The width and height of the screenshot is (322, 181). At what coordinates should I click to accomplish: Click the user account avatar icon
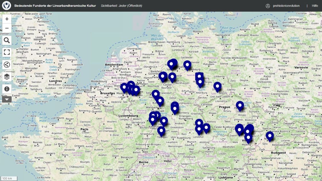coord(267,5)
